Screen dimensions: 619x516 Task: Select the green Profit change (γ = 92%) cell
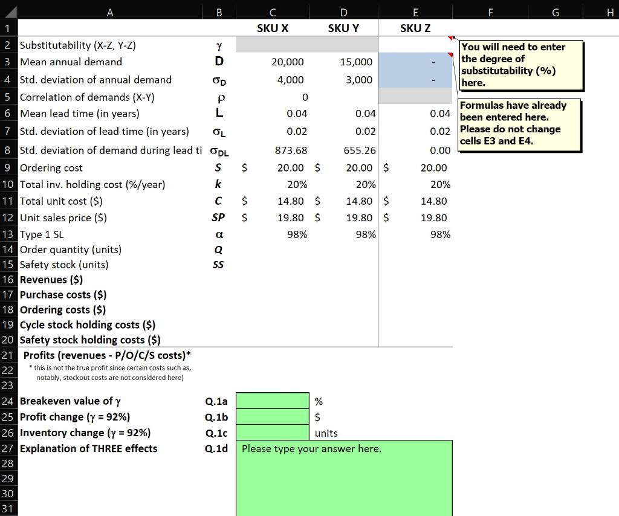coord(272,416)
